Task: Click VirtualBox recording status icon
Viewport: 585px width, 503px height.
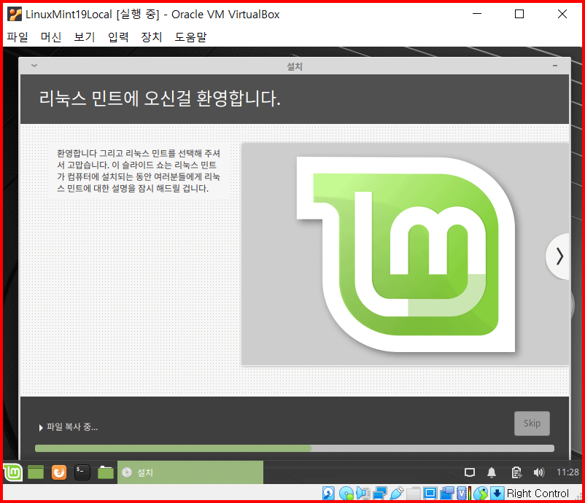Action: point(447,494)
